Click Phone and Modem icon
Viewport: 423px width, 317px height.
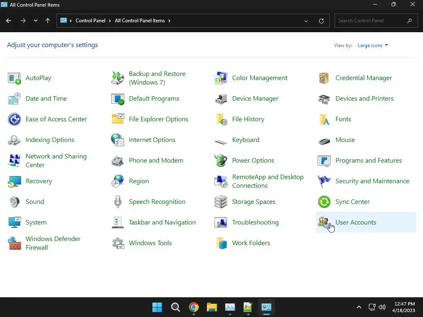click(x=118, y=161)
